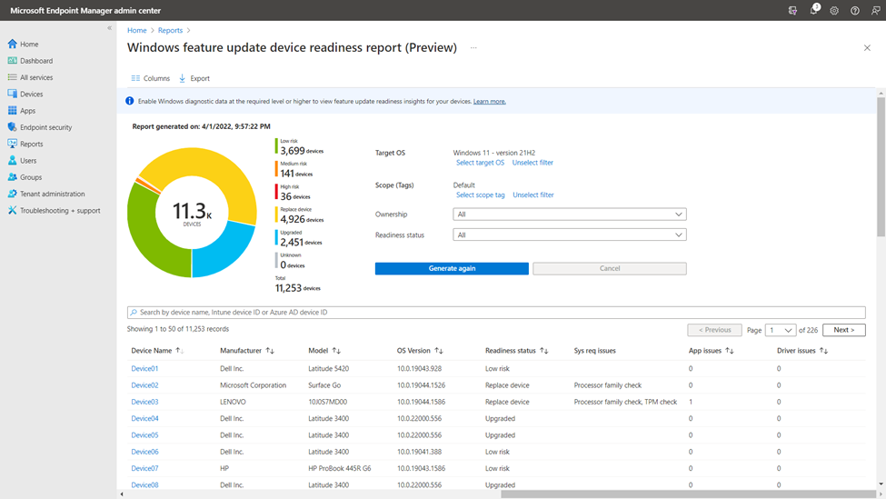Expand the Readiness status dropdown
Viewport: 886px width, 499px height.
(x=570, y=235)
